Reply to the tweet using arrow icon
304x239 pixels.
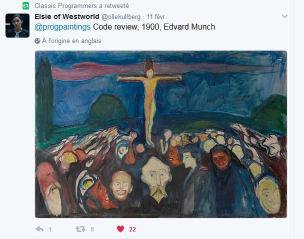[39, 229]
